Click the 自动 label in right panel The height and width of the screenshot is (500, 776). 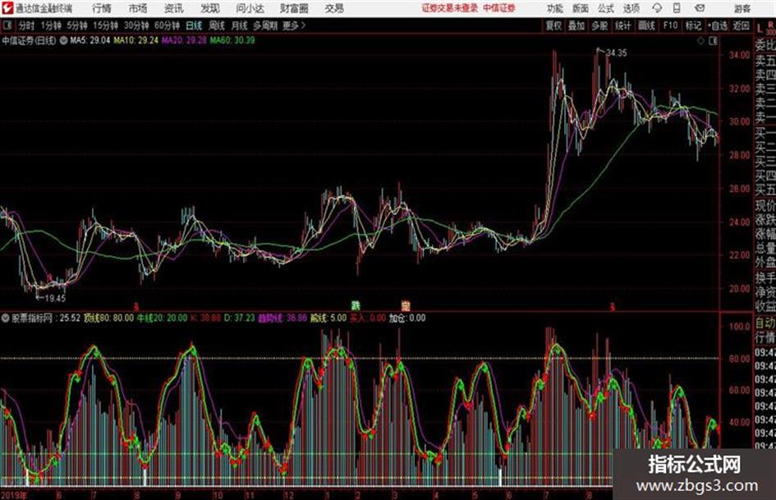click(x=765, y=323)
